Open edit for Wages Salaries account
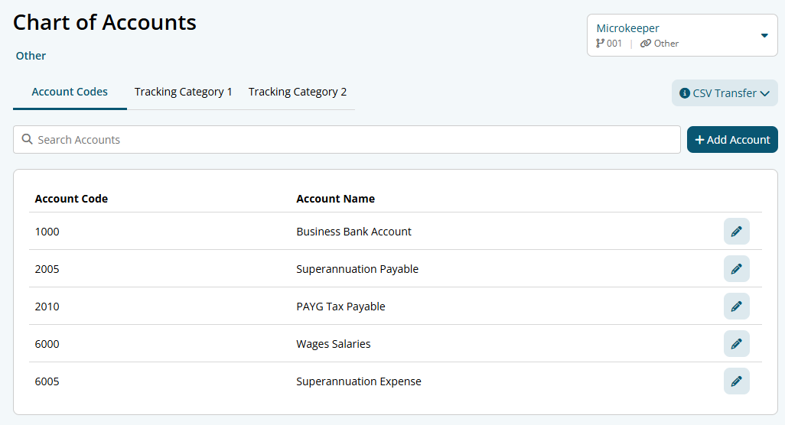 click(736, 344)
